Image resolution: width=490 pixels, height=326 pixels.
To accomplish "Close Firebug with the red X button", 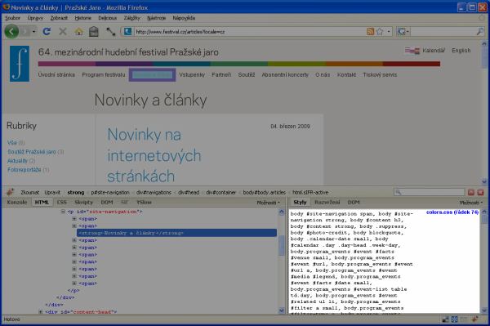I will click(x=480, y=192).
